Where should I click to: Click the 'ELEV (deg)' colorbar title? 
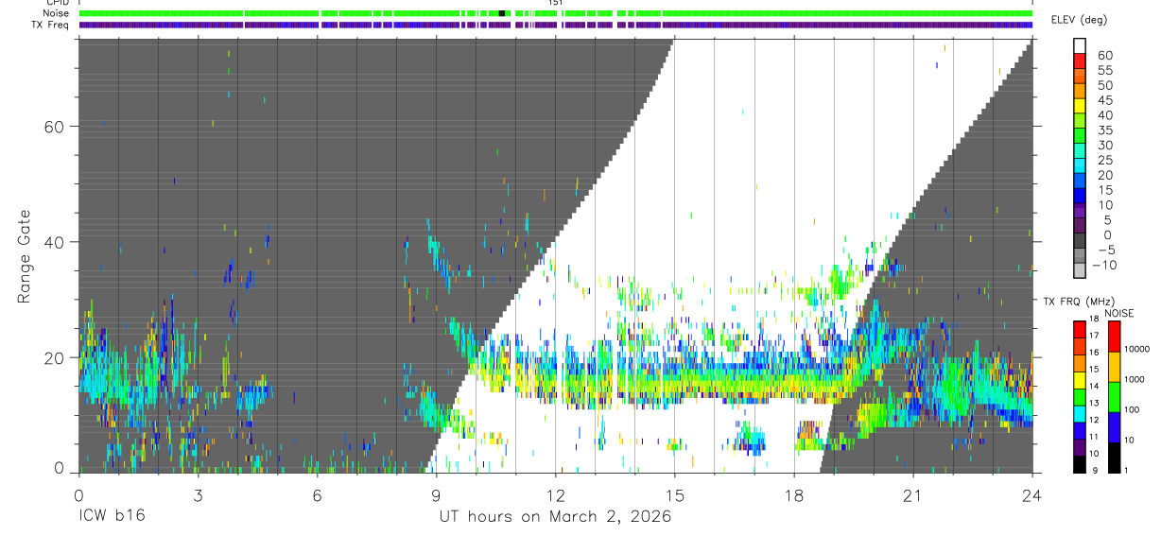point(1080,20)
